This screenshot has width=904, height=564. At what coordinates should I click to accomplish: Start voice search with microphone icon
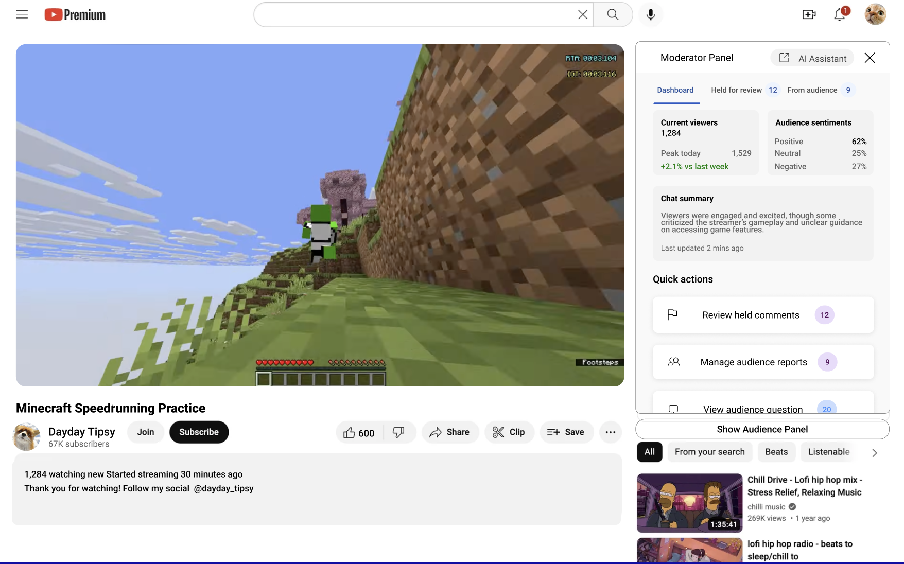coord(651,14)
